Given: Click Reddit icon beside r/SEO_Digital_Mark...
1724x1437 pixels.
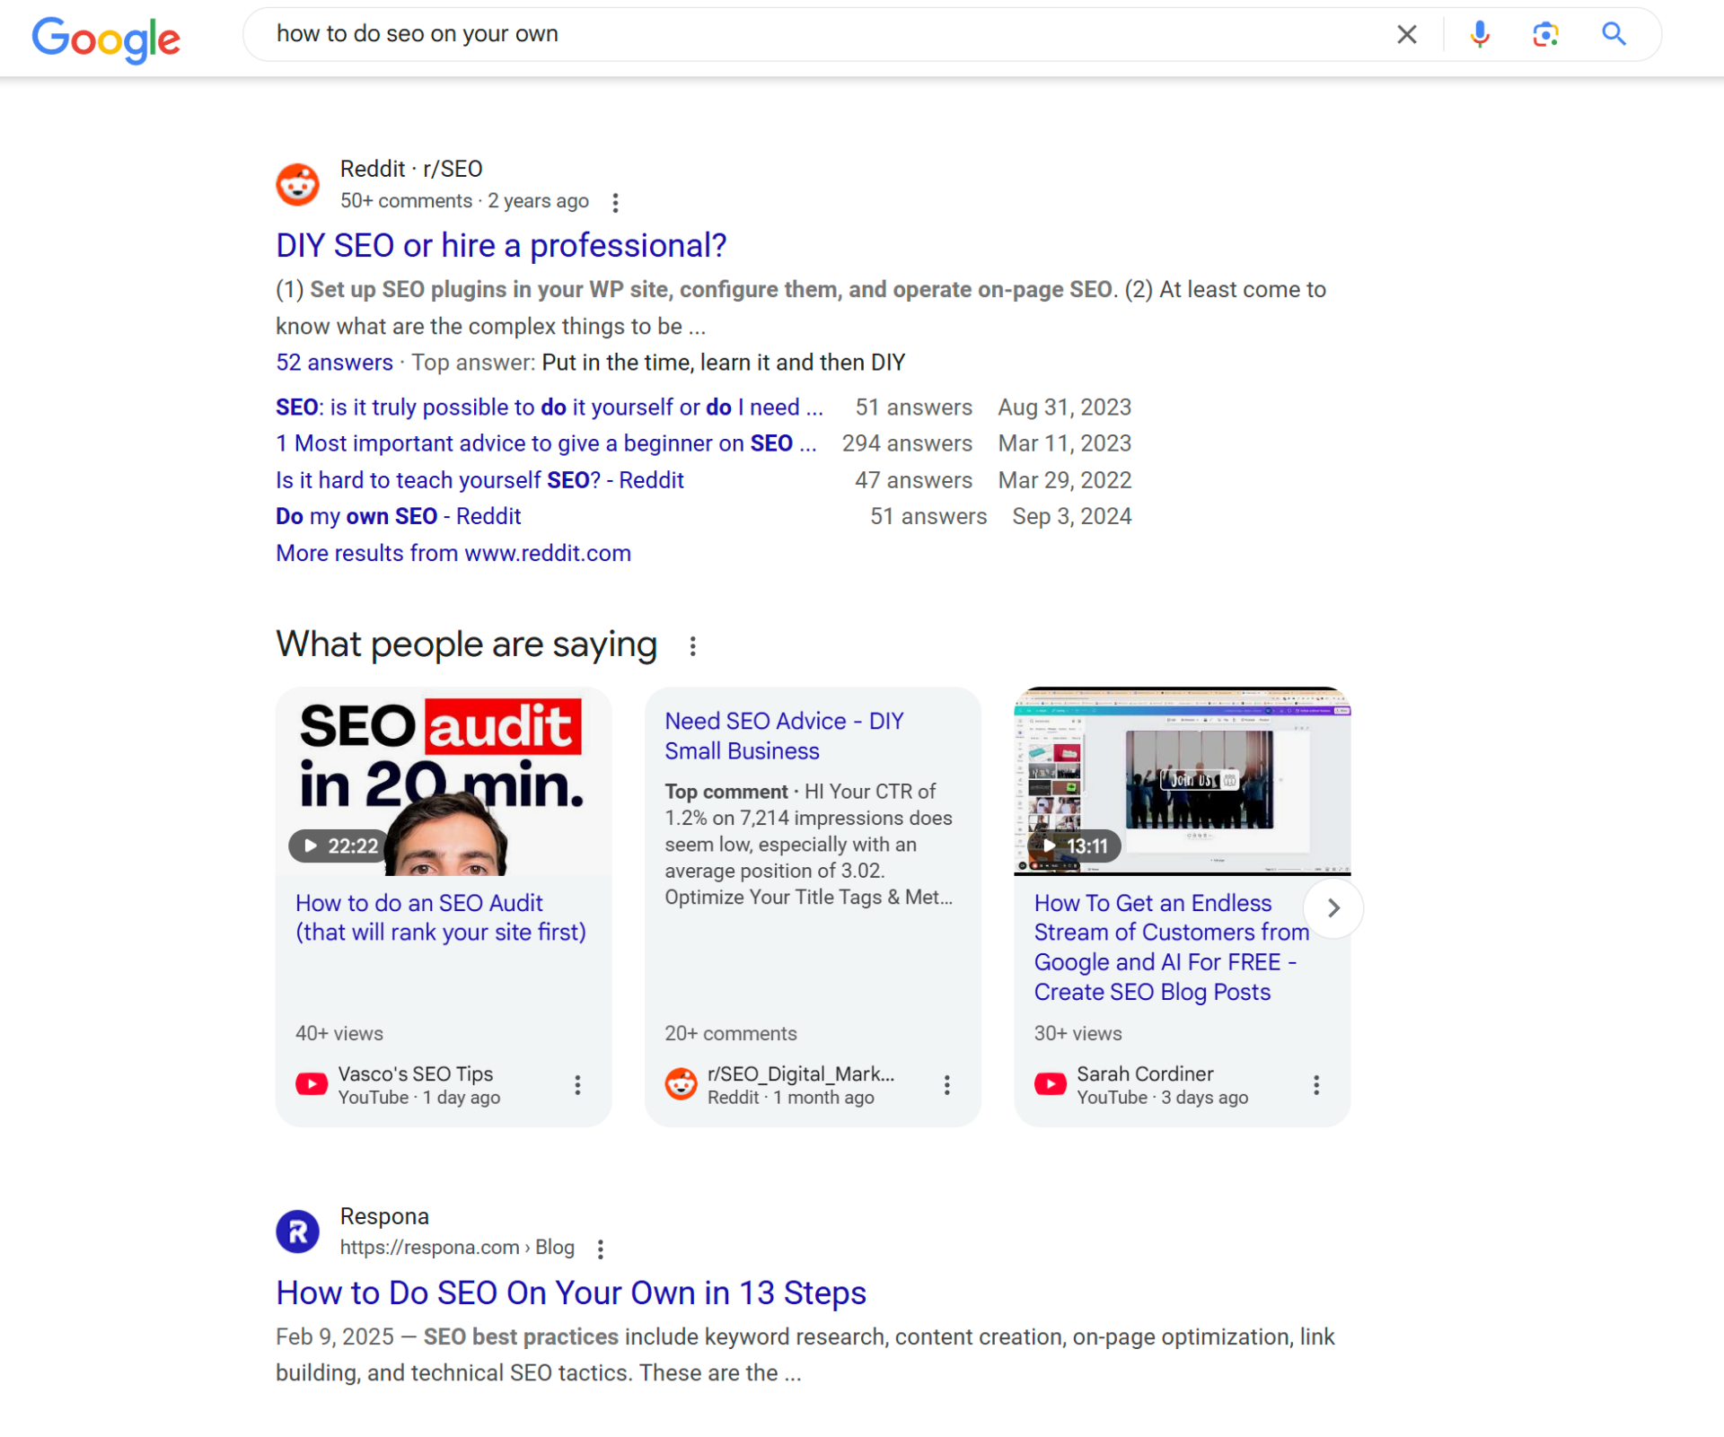Looking at the screenshot, I should (681, 1083).
